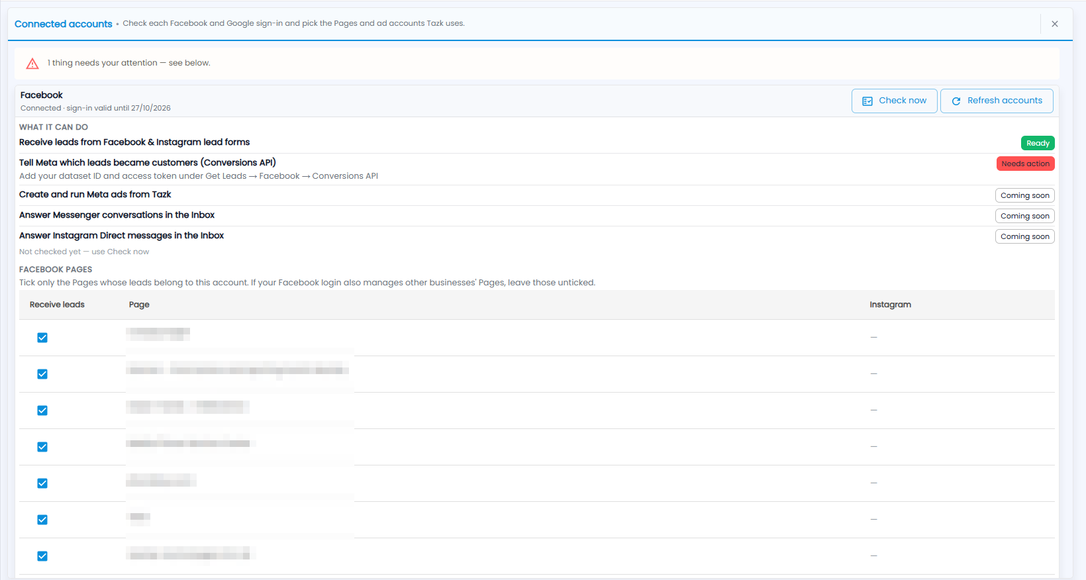Click the 'Page' column header
The image size is (1086, 580).
139,305
